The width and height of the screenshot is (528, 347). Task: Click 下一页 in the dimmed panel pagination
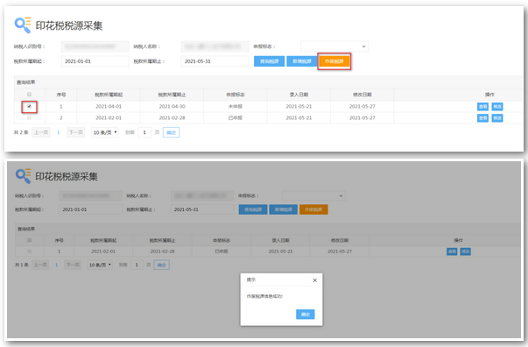pyautogui.click(x=73, y=266)
